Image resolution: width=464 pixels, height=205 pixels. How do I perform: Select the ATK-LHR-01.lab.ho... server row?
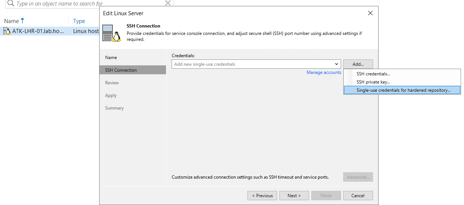tap(38, 31)
